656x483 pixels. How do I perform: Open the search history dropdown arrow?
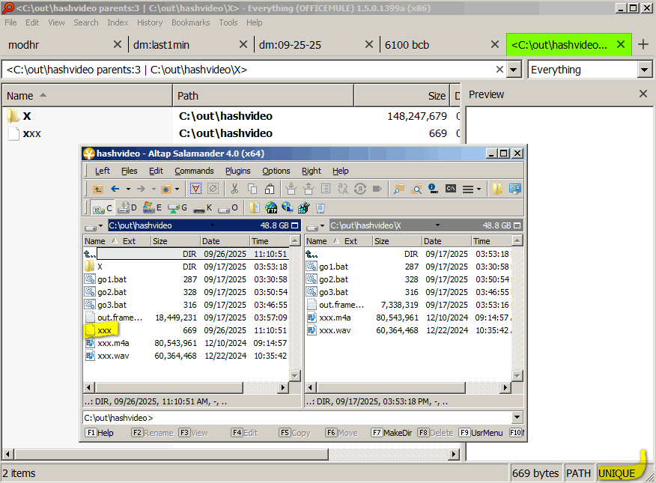pyautogui.click(x=514, y=70)
